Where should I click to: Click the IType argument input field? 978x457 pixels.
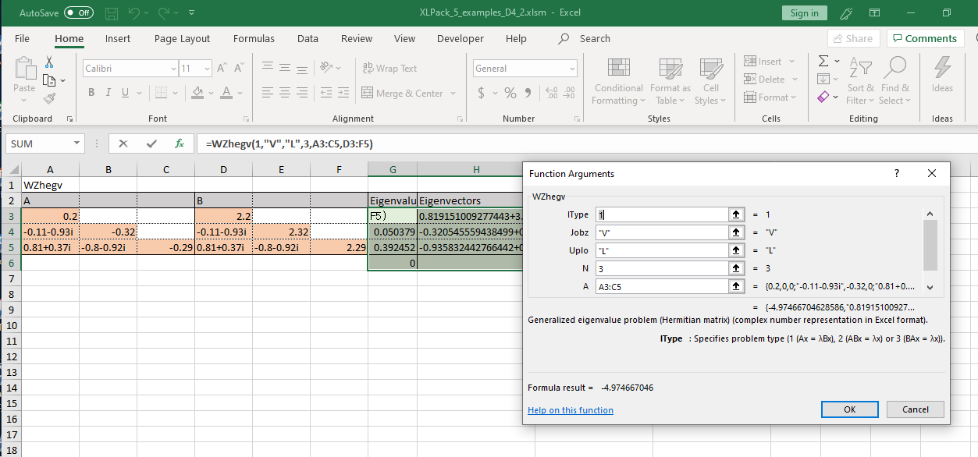(x=662, y=214)
